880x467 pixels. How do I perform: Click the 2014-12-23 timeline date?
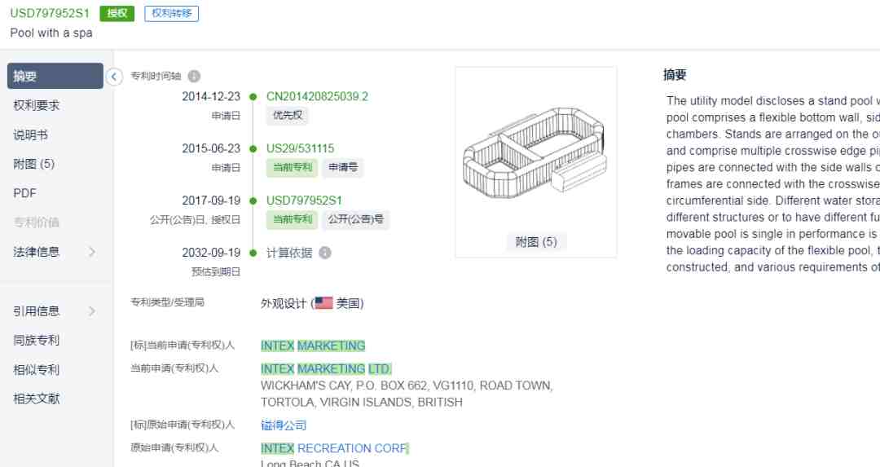tap(211, 96)
